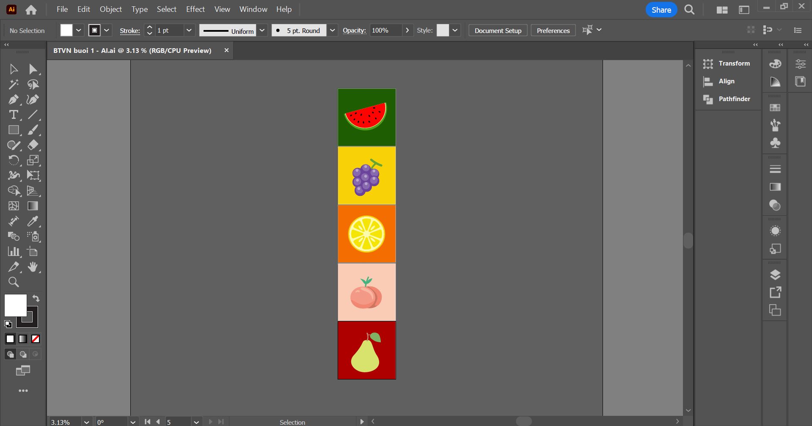Set paint mode to Gradient
Screen dimensions: 812x426
point(23,339)
